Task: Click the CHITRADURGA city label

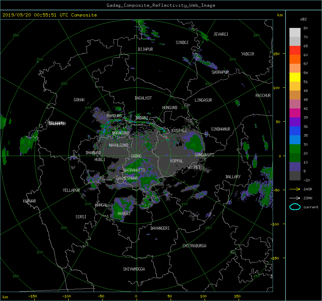Action: click(x=194, y=246)
